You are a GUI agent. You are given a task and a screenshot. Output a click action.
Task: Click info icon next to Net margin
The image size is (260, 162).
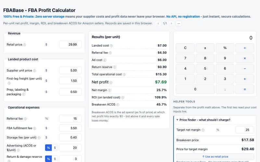tap(110, 90)
